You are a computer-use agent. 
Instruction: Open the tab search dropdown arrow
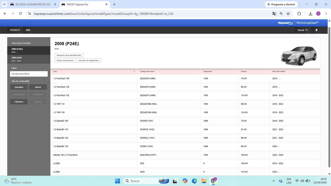pyautogui.click(x=4, y=4)
